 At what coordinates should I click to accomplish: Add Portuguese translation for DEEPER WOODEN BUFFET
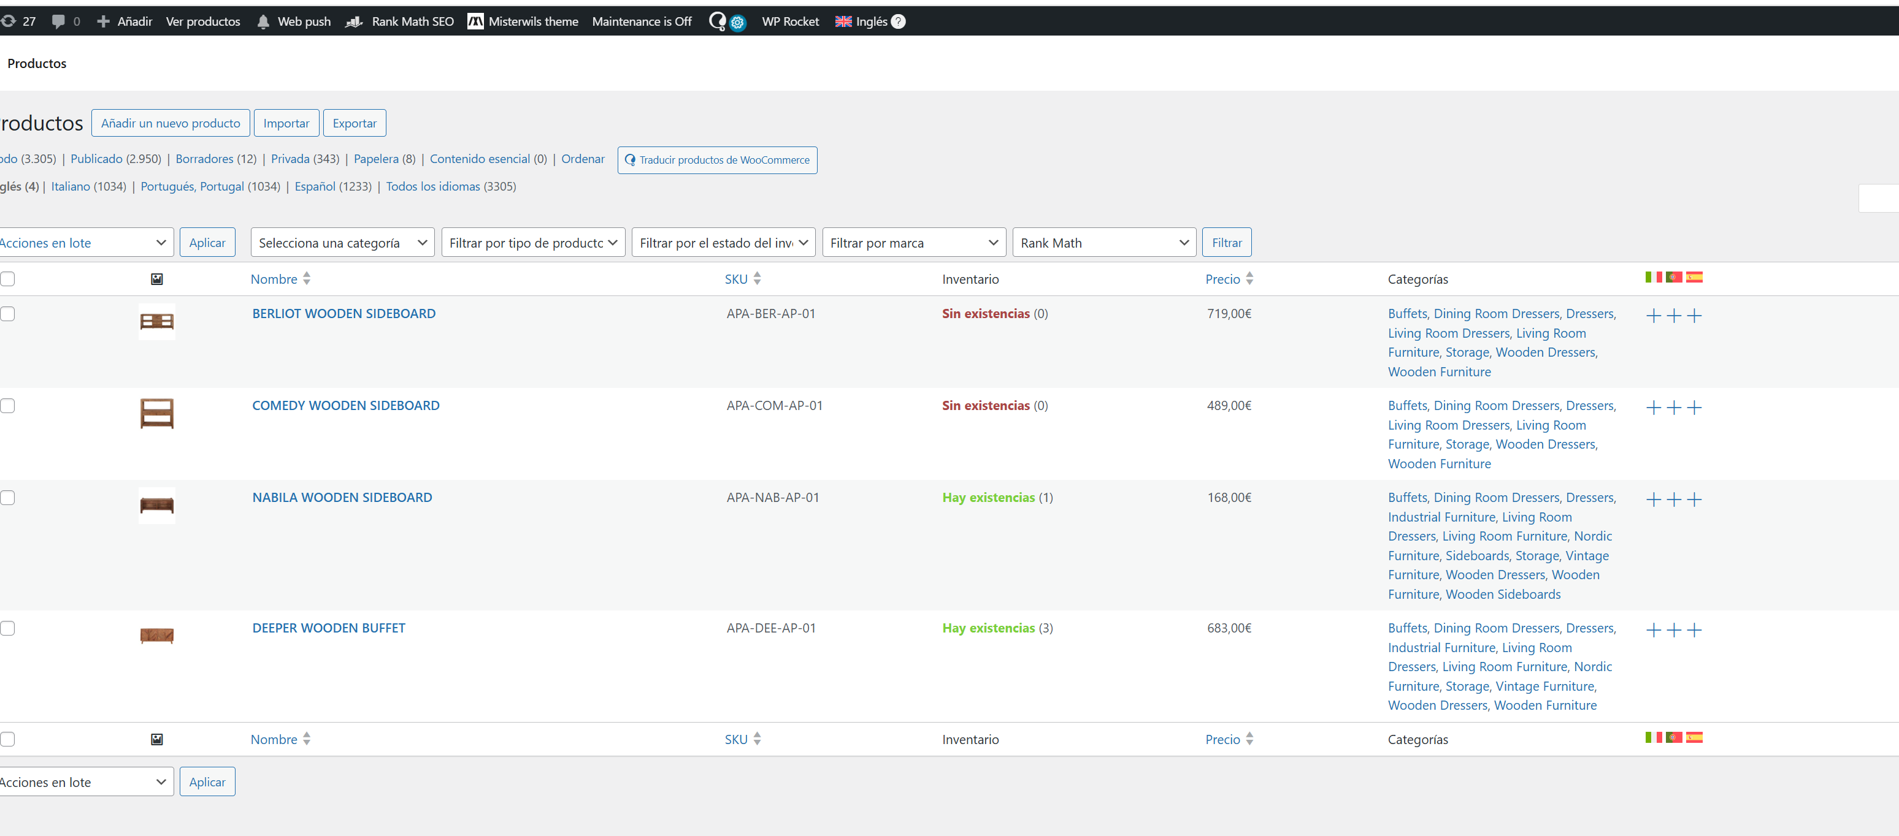pos(1674,631)
